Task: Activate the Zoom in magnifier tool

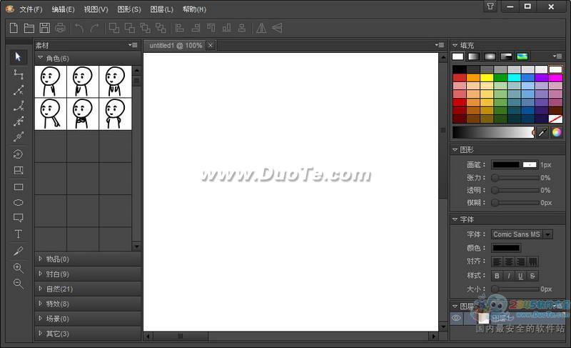Action: (19, 268)
